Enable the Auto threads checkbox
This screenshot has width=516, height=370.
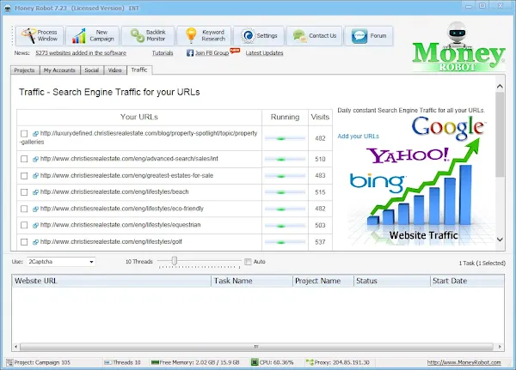click(x=248, y=262)
